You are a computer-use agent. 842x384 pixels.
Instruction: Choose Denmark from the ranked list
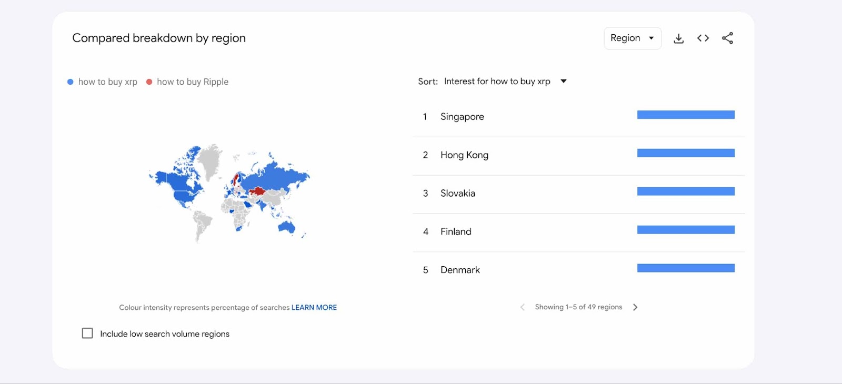pyautogui.click(x=460, y=270)
